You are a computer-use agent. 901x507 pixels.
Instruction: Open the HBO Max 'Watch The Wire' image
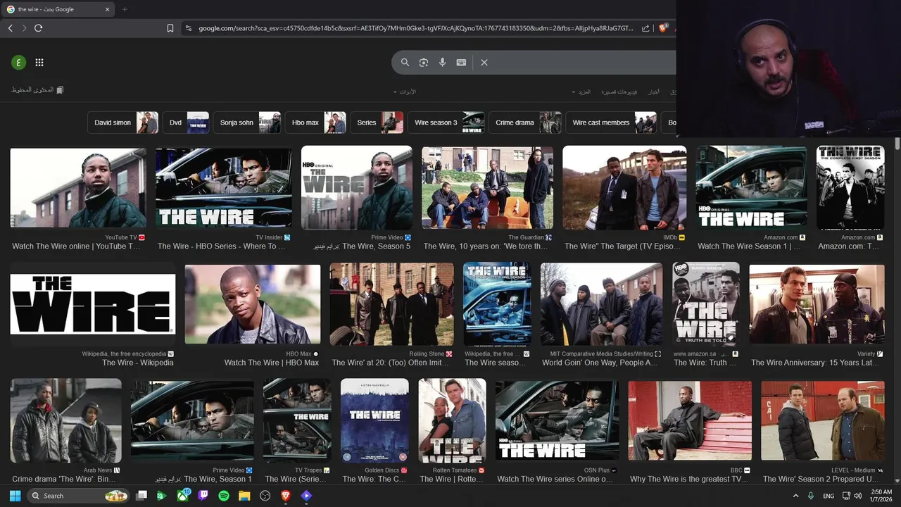click(x=253, y=304)
